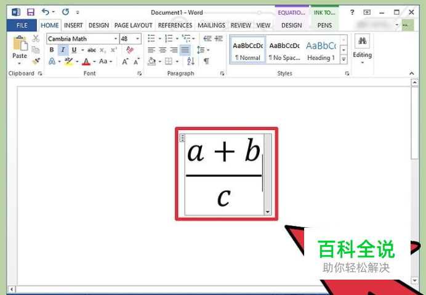Collapse the ribbon with caret arrow
The image size is (426, 295).
point(412,73)
